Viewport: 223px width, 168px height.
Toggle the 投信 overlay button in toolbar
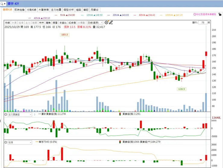coord(21,23)
